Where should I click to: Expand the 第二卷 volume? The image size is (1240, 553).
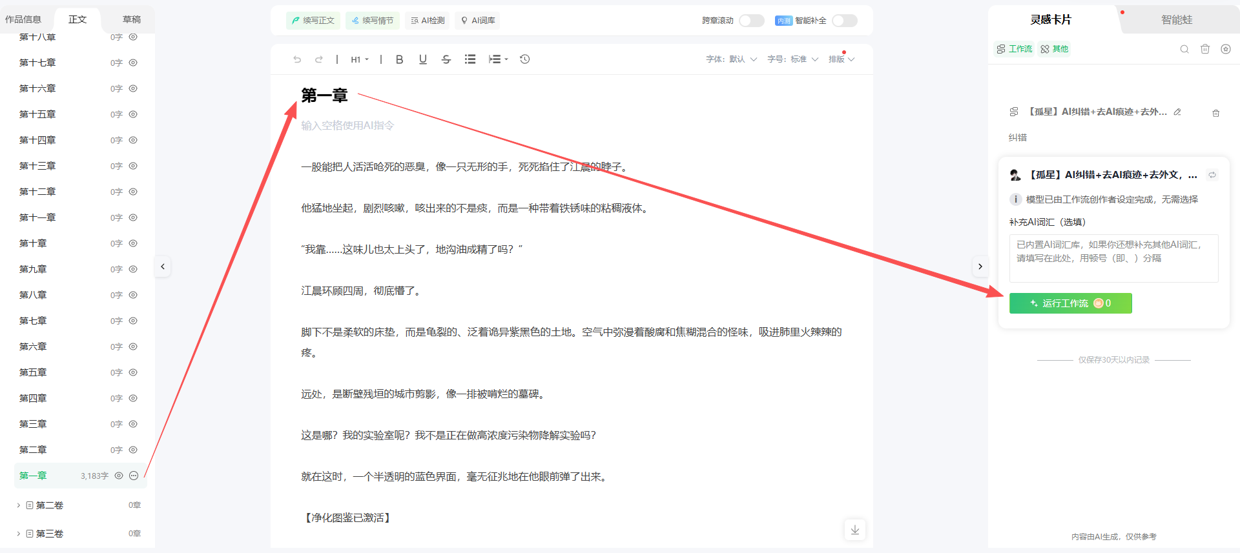click(x=18, y=505)
